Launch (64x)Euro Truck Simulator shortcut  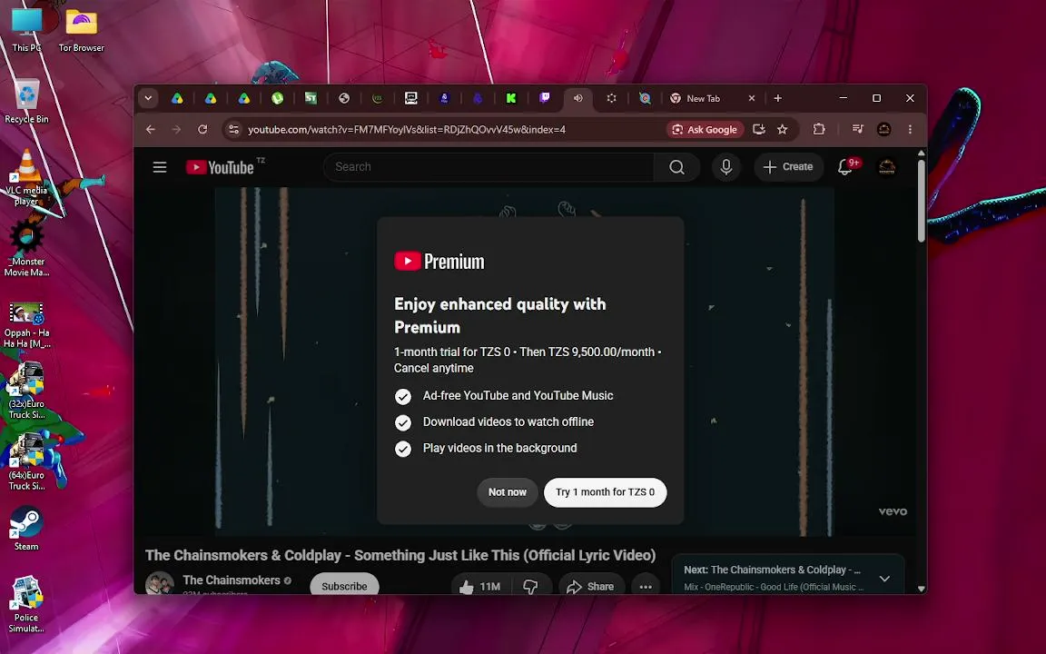pyautogui.click(x=26, y=462)
